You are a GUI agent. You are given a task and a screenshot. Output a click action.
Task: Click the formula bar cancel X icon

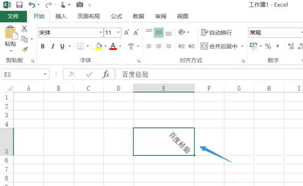(72, 74)
